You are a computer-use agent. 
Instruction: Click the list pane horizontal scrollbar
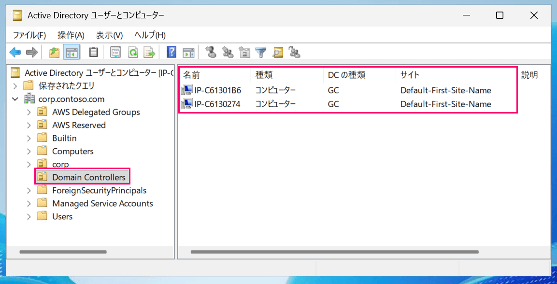(335, 252)
